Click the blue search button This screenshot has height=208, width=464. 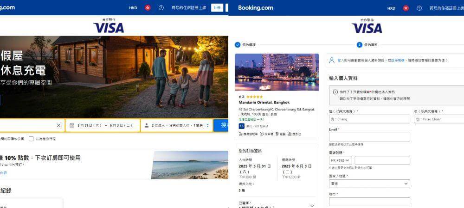click(221, 125)
